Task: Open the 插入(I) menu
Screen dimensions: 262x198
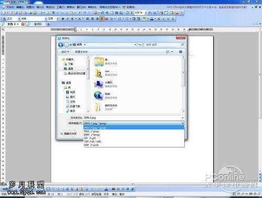Action: pyautogui.click(x=40, y=7)
